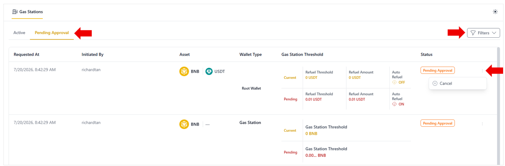Click the table's vertical scrollbar

pos(498,106)
